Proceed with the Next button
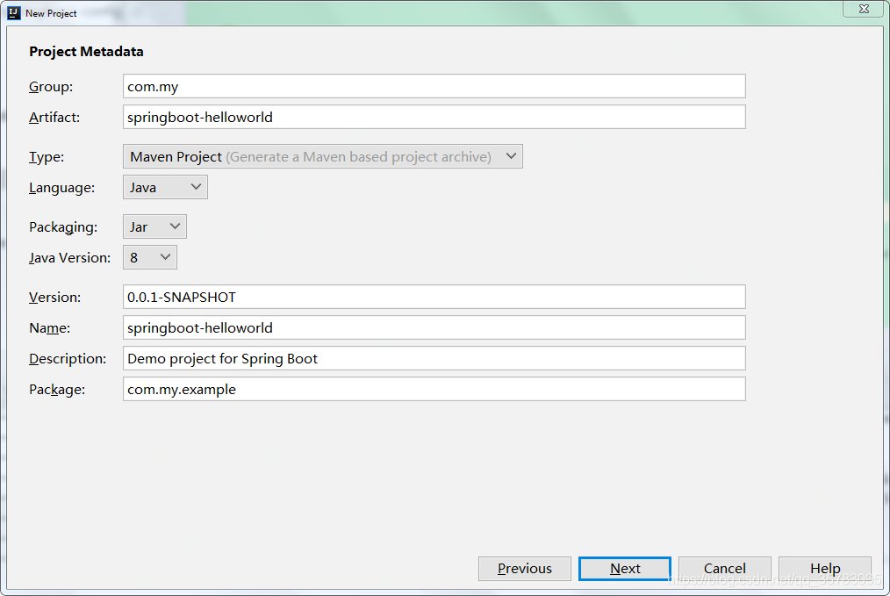 625,569
